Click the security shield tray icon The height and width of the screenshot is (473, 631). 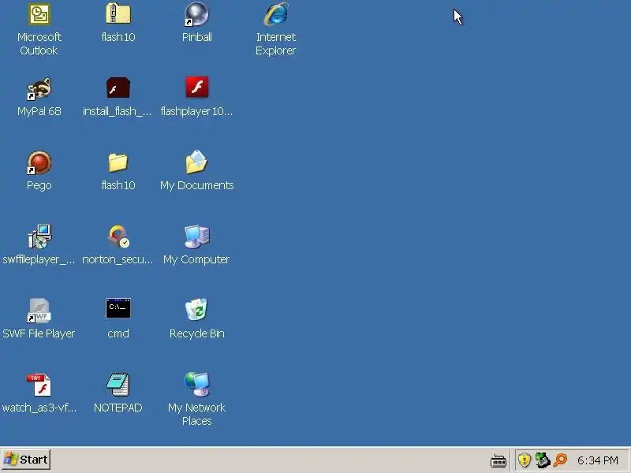click(x=525, y=460)
